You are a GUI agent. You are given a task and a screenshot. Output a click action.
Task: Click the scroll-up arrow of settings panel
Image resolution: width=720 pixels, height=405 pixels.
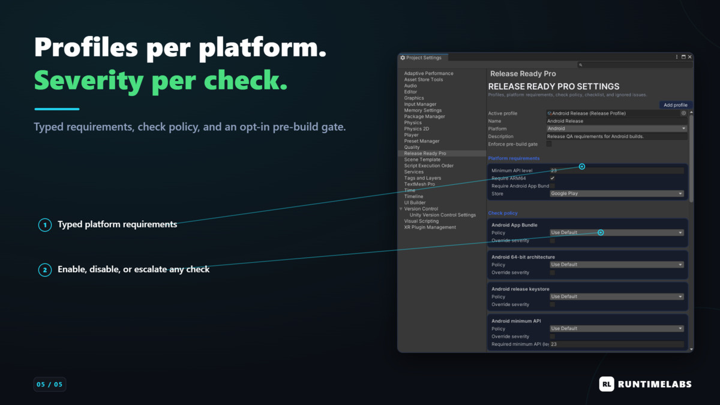coord(691,112)
